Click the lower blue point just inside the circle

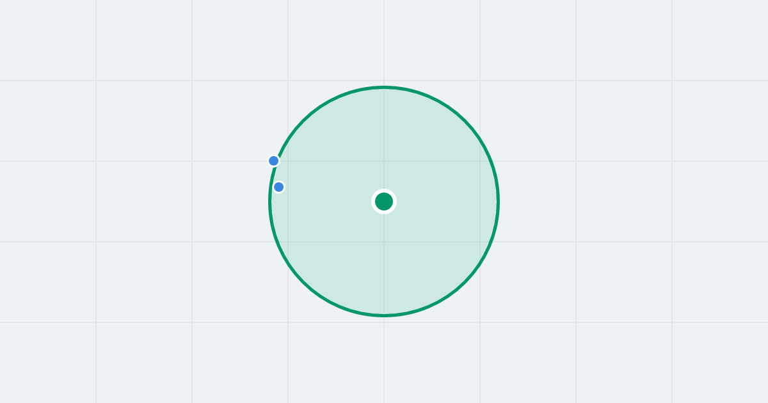coord(279,187)
